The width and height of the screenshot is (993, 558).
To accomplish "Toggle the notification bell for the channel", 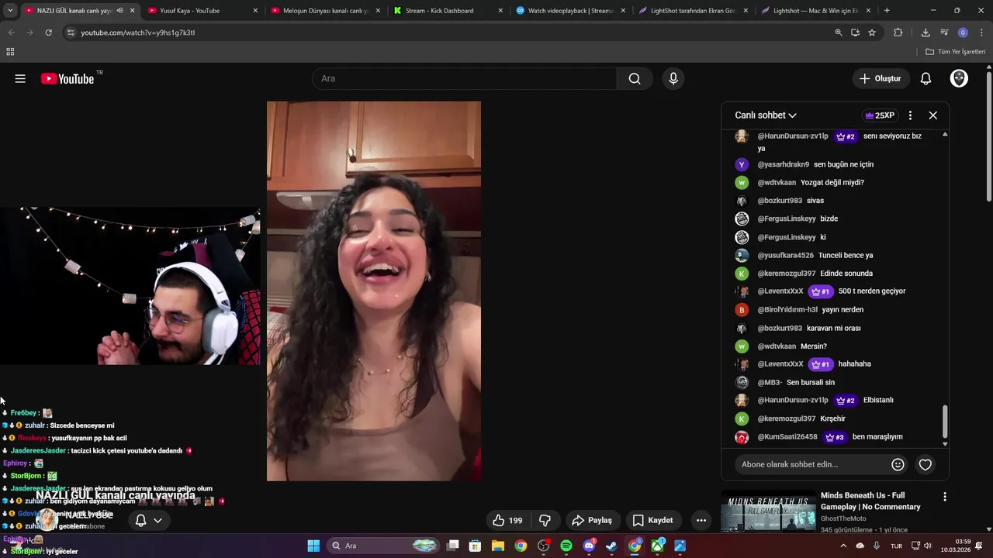I will [x=140, y=520].
